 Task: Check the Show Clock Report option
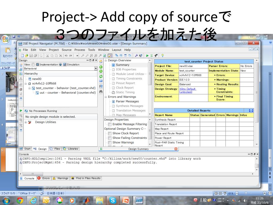click(110, 133)
